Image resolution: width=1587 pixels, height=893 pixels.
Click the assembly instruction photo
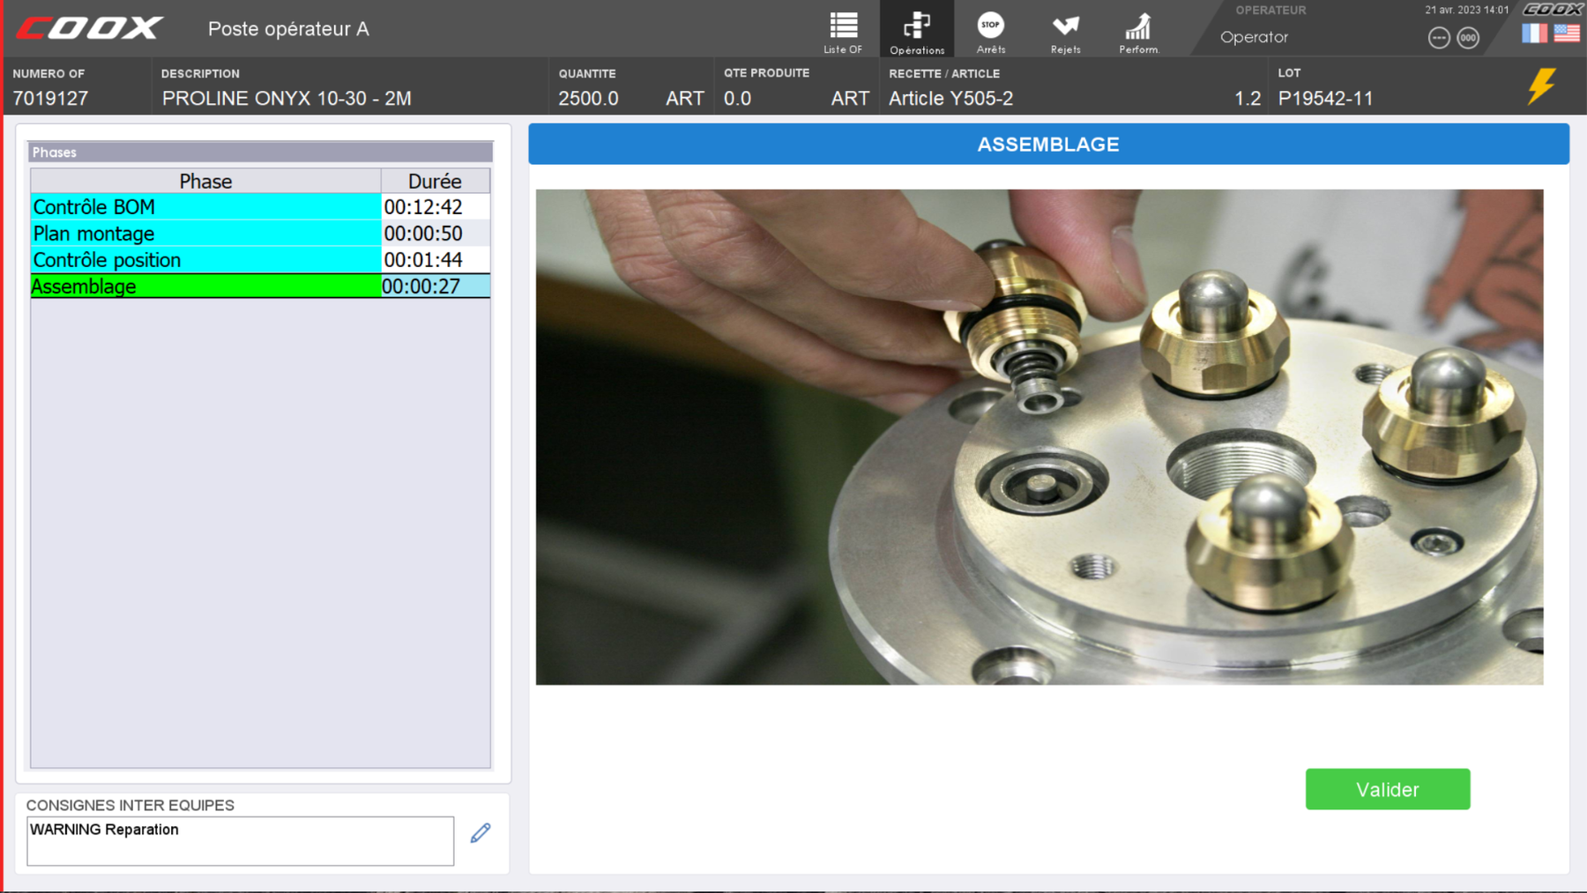[1039, 436]
